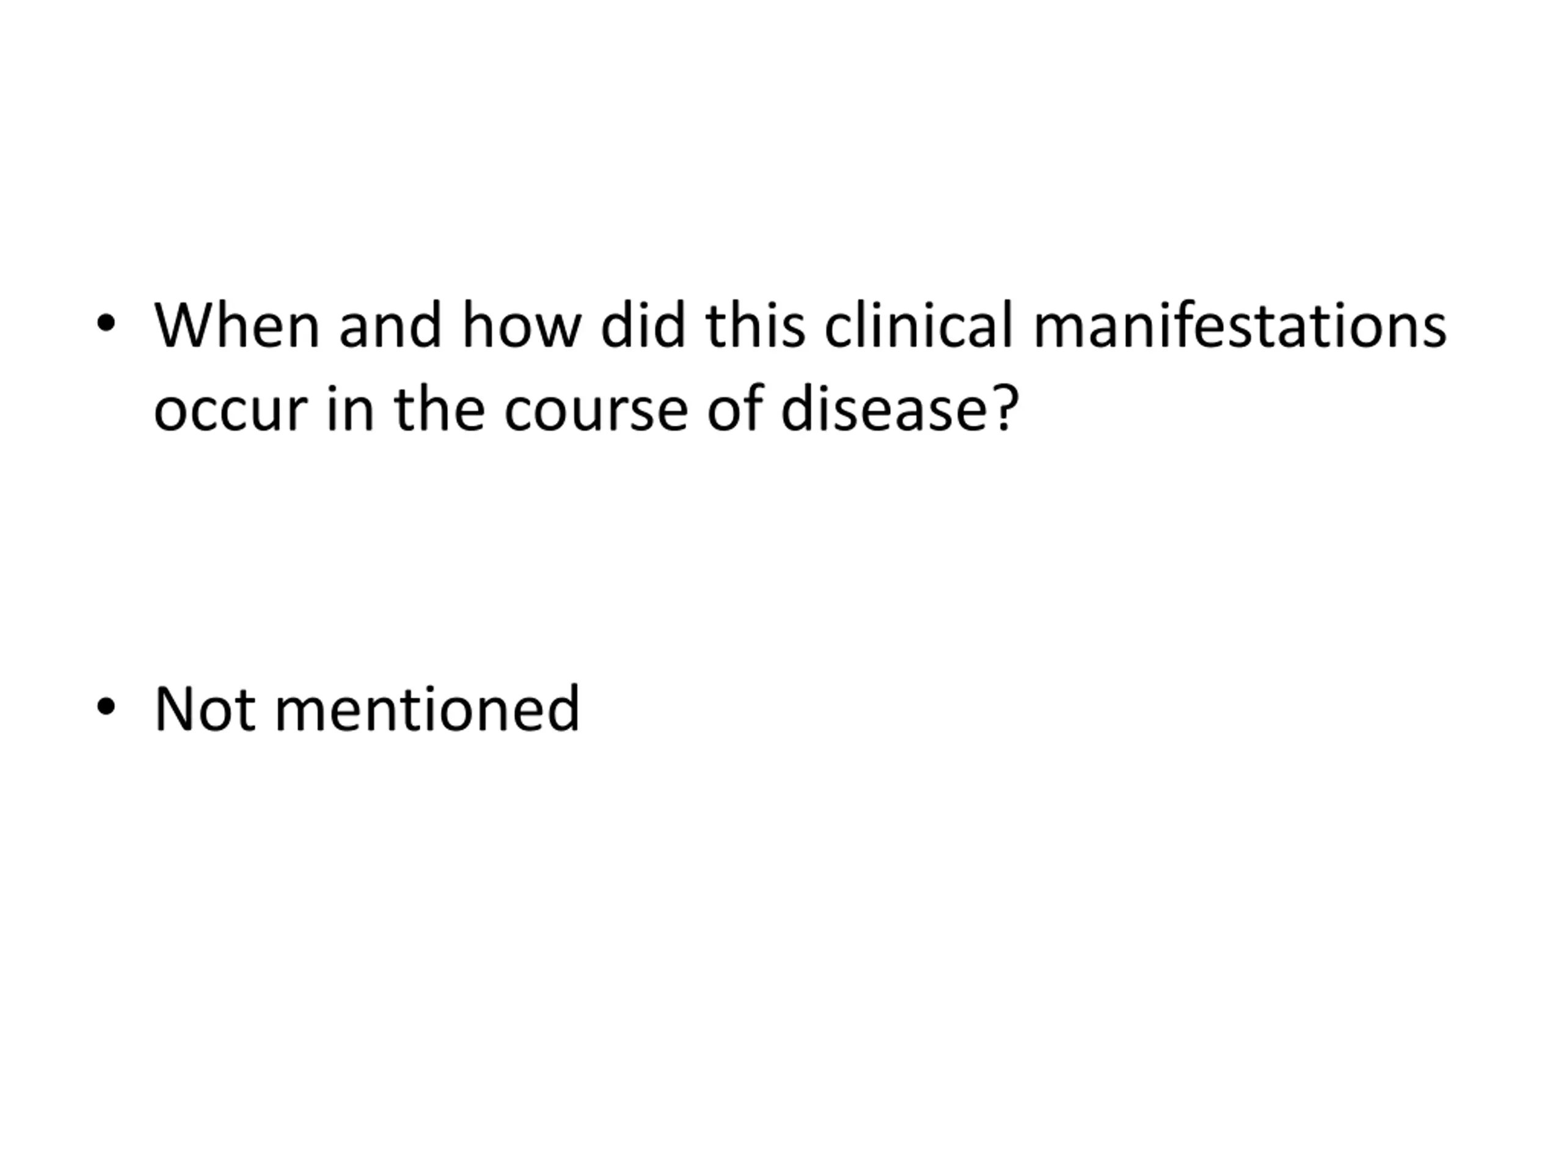The image size is (1564, 1173).
Task: Click the word "mentioned" in the answer bullet
Action: pyautogui.click(x=427, y=707)
